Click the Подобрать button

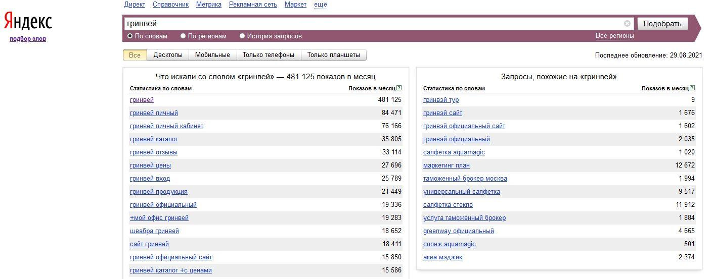pyautogui.click(x=662, y=24)
